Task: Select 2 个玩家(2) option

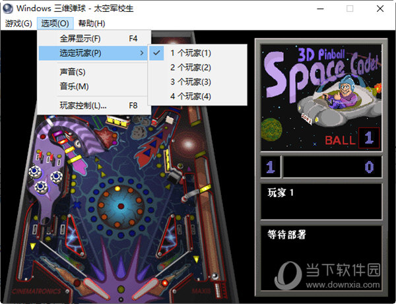Action: point(197,67)
